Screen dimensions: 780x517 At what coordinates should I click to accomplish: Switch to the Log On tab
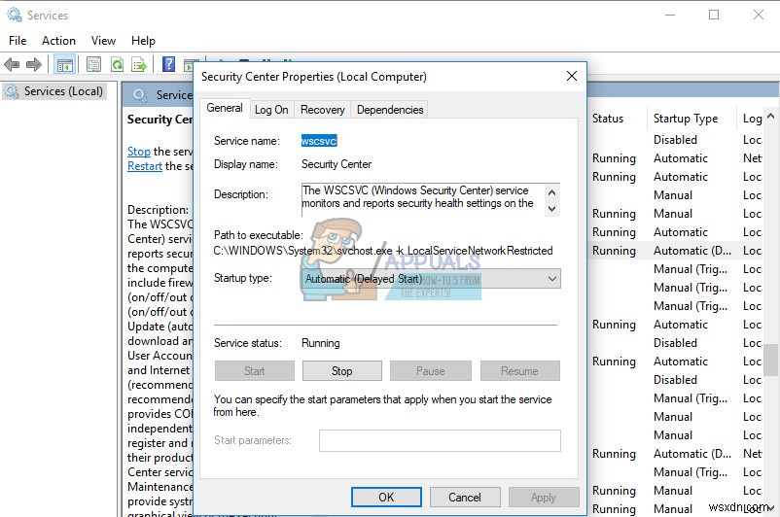271,110
